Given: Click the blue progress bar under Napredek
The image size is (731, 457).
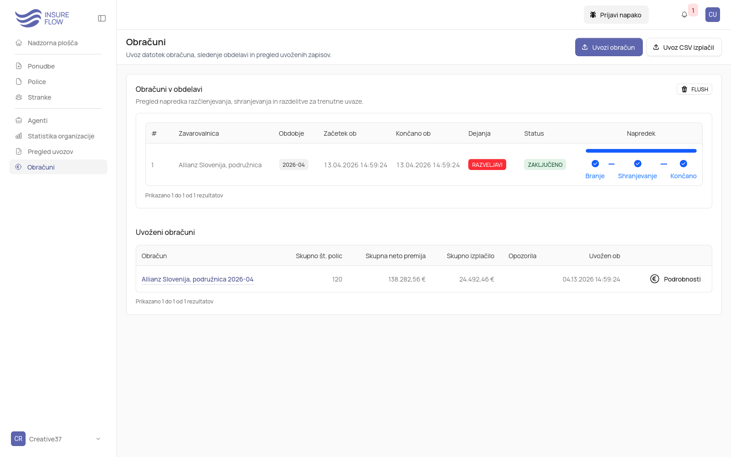Looking at the screenshot, I should pos(641,151).
